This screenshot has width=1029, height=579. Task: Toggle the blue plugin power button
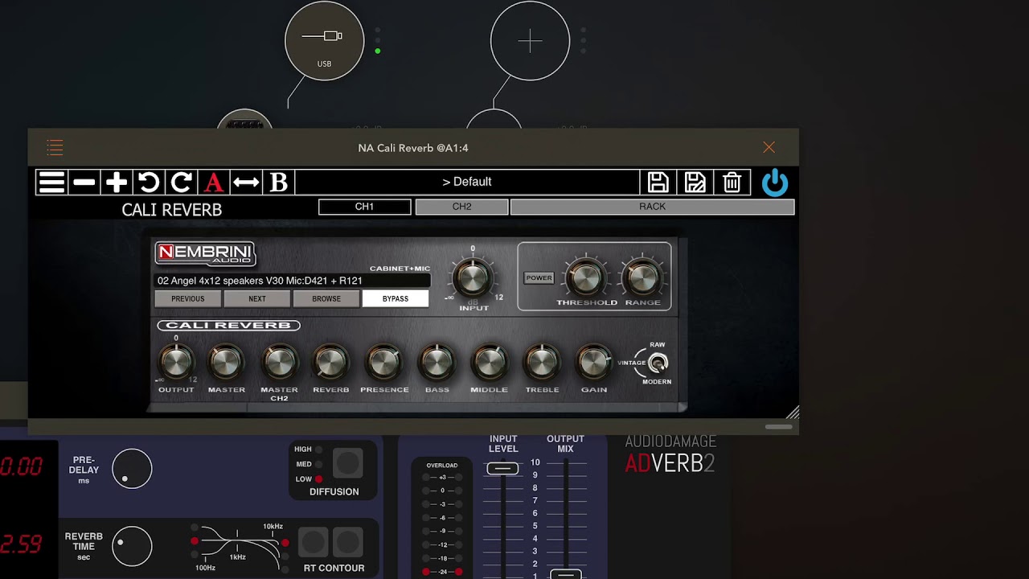point(775,183)
